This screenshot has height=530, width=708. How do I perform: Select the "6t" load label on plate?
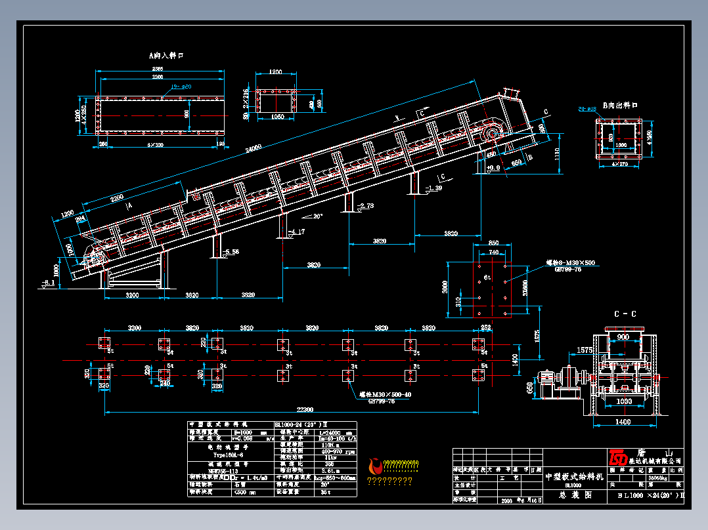pos(487,277)
